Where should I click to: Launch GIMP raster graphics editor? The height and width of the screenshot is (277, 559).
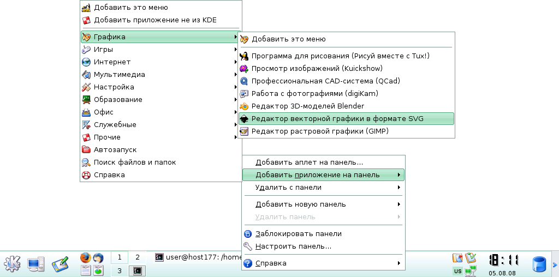click(319, 131)
